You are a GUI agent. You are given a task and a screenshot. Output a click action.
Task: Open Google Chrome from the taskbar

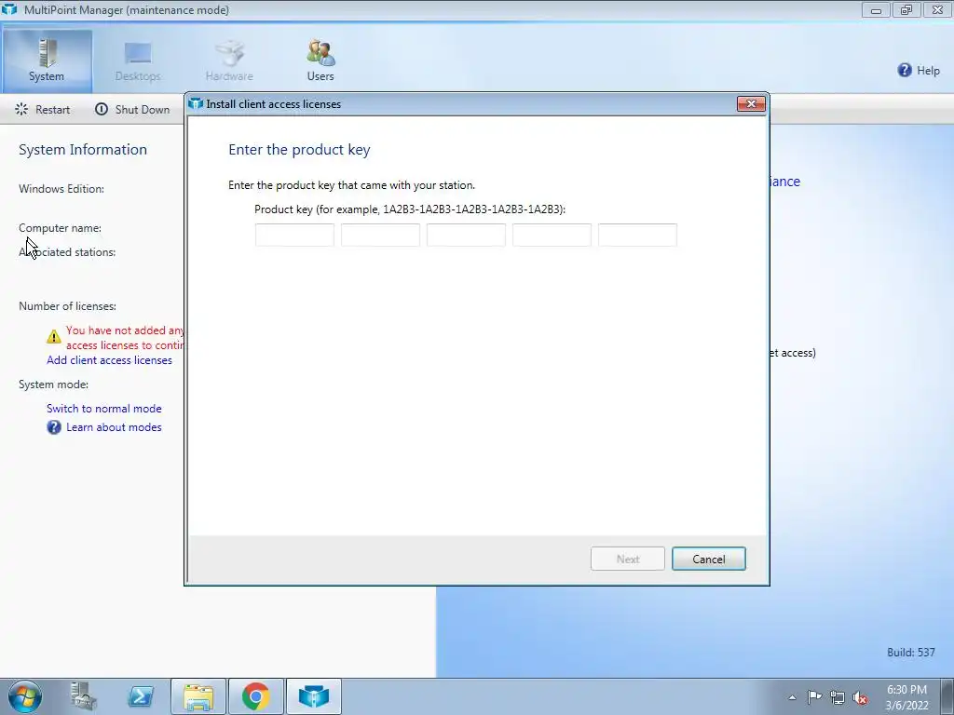tap(255, 696)
